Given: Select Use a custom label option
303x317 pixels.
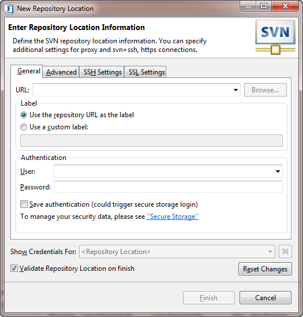Looking at the screenshot, I should [24, 127].
